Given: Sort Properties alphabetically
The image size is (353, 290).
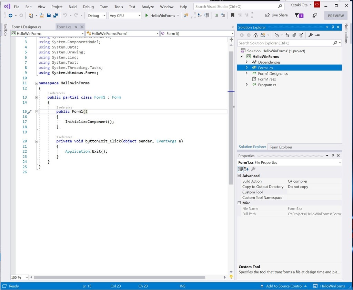Looking at the screenshot, I should pyautogui.click(x=246, y=169).
